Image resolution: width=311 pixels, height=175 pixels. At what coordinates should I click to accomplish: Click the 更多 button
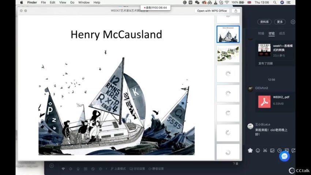tap(280, 22)
